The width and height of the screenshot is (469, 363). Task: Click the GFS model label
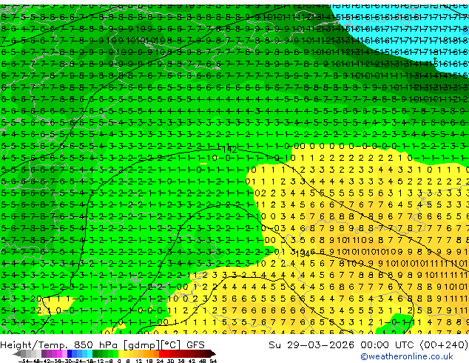pyautogui.click(x=195, y=345)
